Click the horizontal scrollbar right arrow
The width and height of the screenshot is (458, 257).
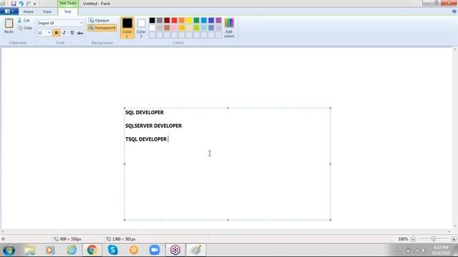click(x=449, y=231)
